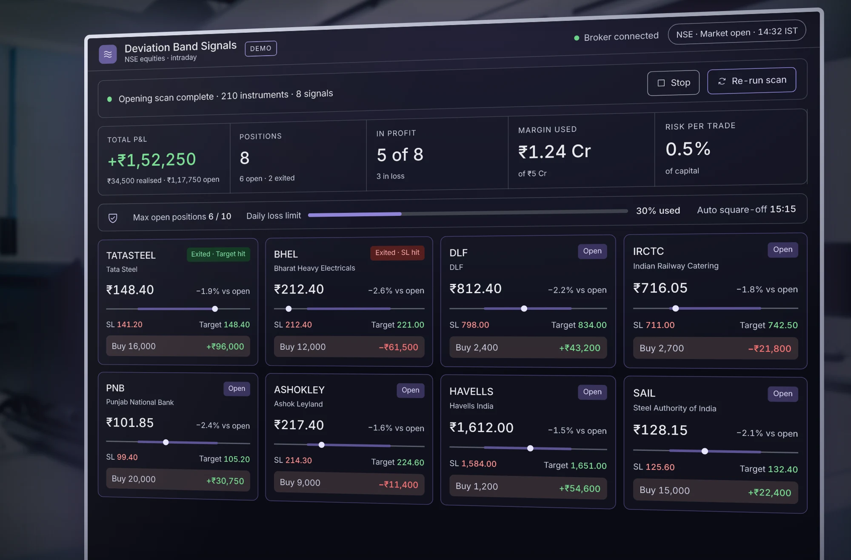Click the Stop button
The height and width of the screenshot is (560, 851).
click(x=673, y=83)
